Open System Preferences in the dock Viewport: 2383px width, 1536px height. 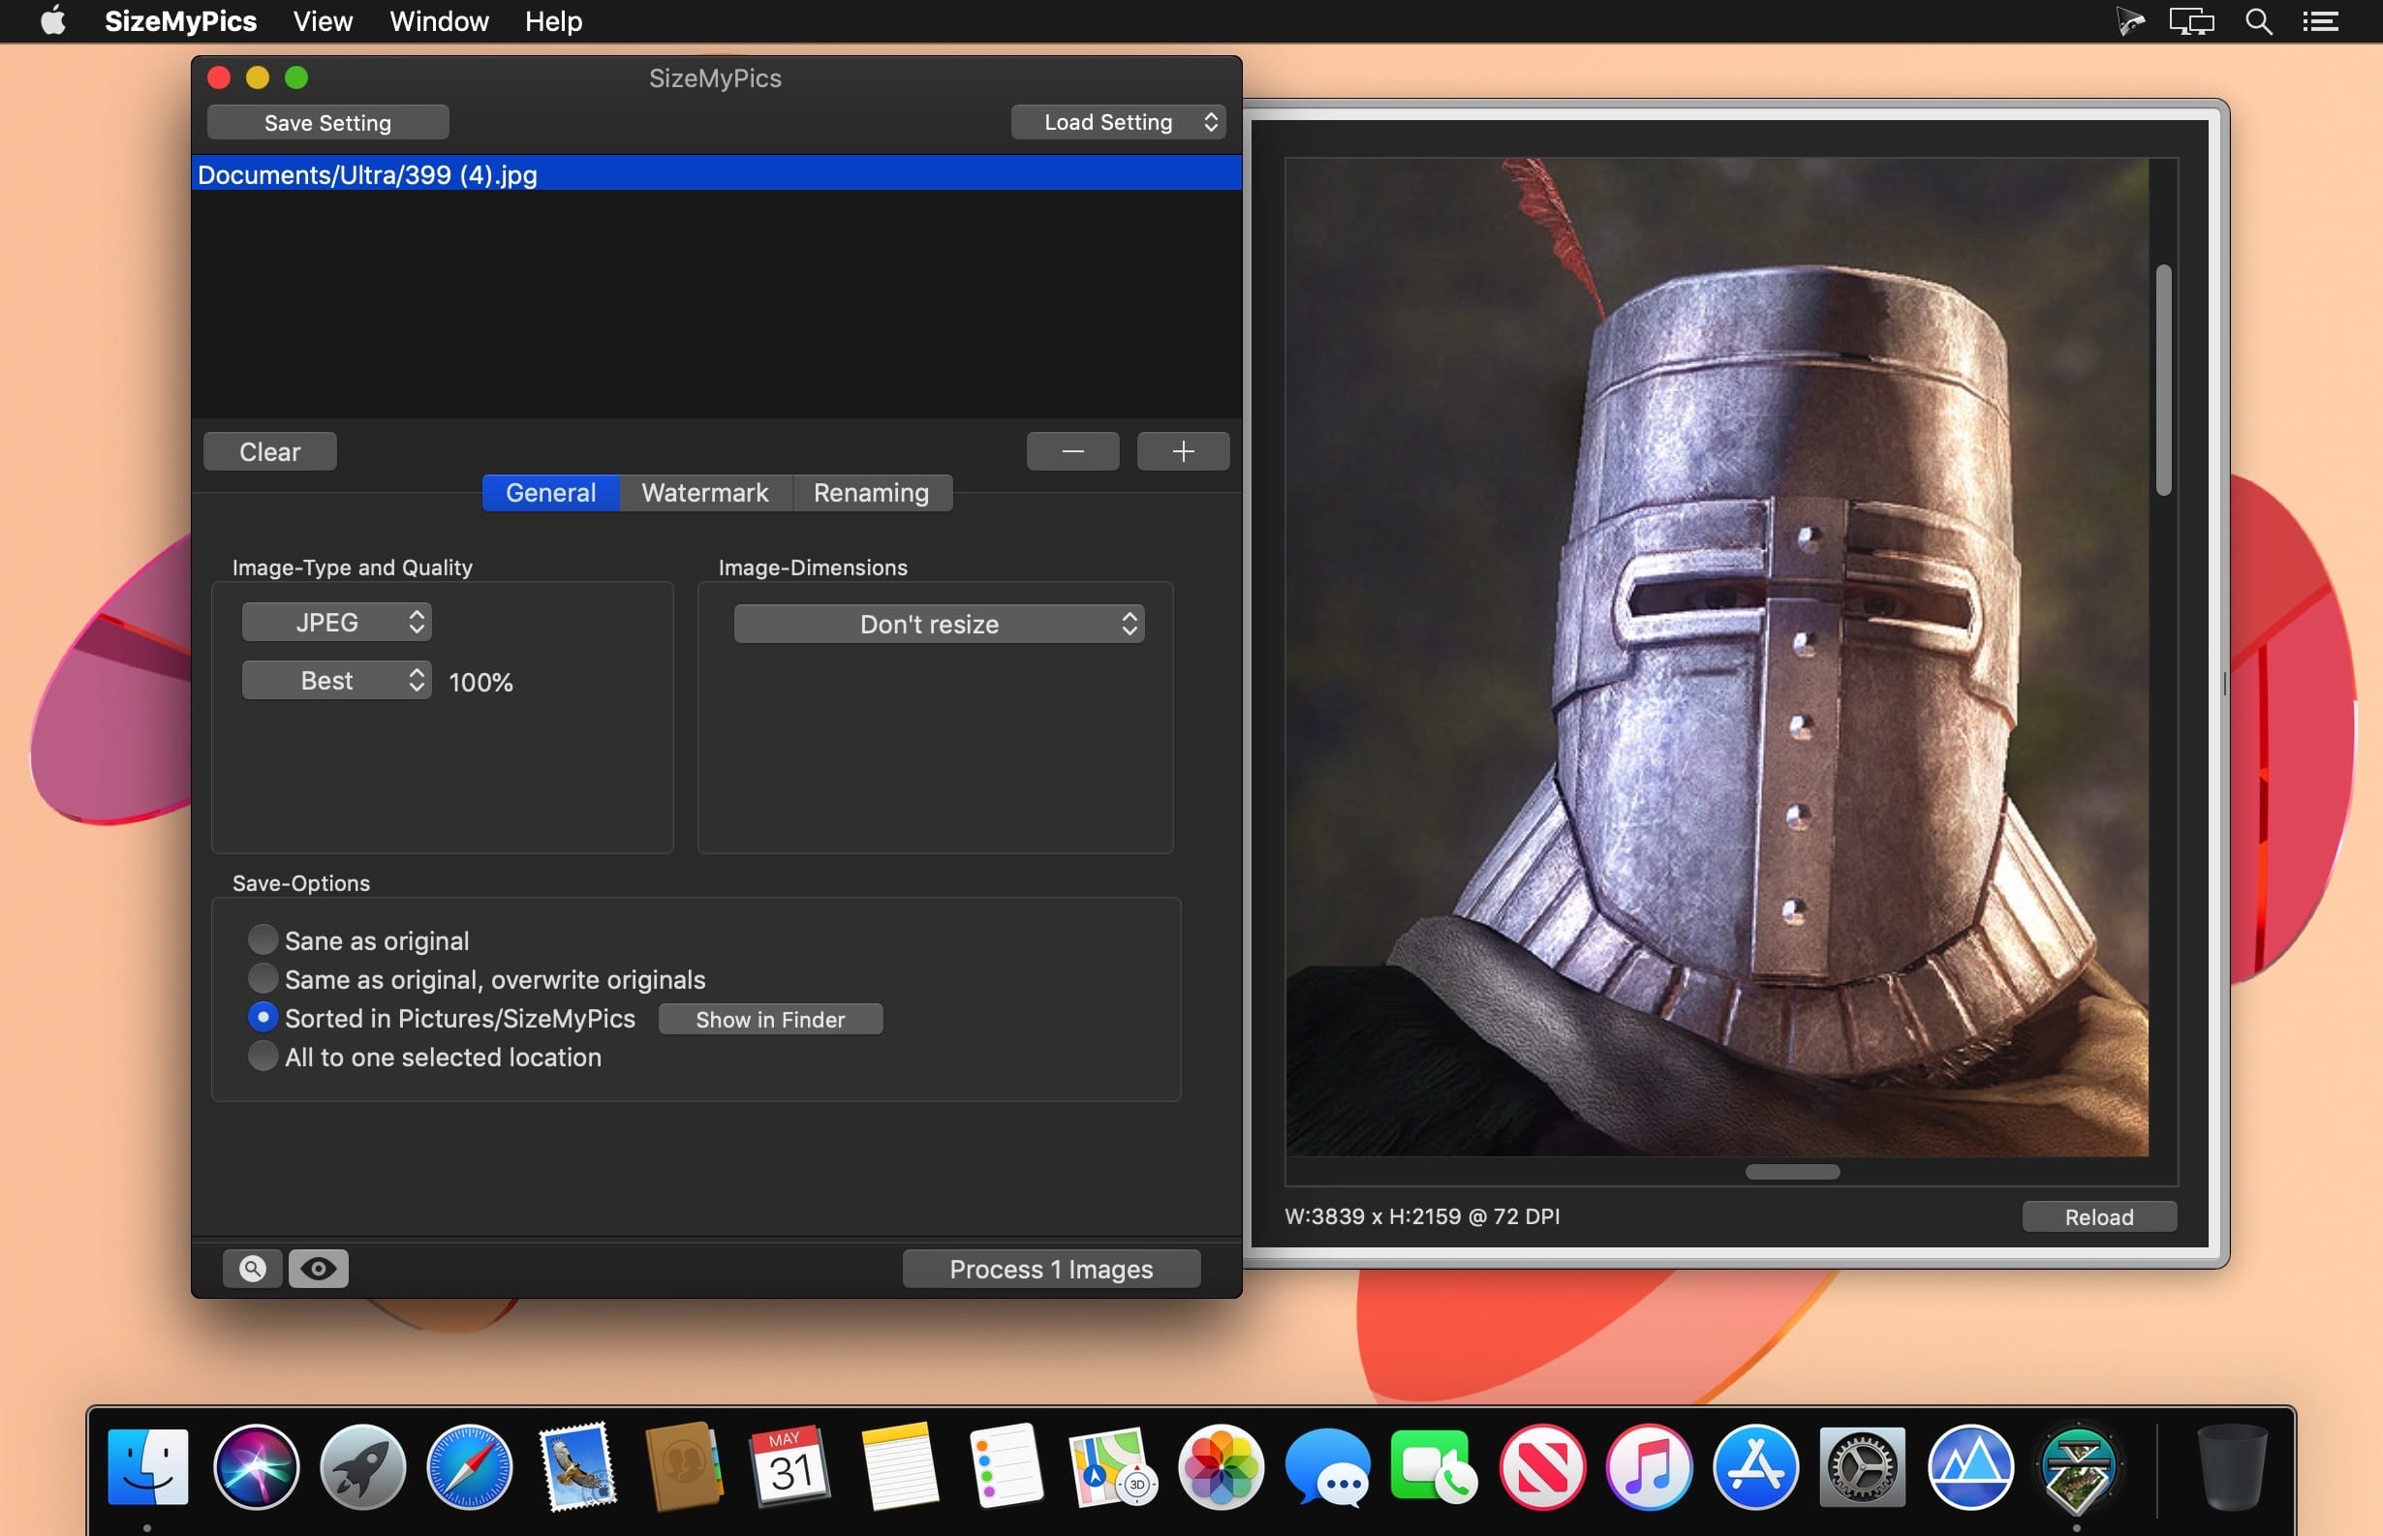click(x=1861, y=1467)
